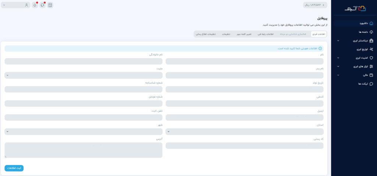
Task: Click the تیکت ها chat bubble icon
Action: (x=371, y=84)
